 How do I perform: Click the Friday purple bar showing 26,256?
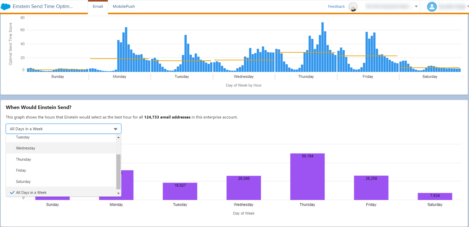(371, 188)
